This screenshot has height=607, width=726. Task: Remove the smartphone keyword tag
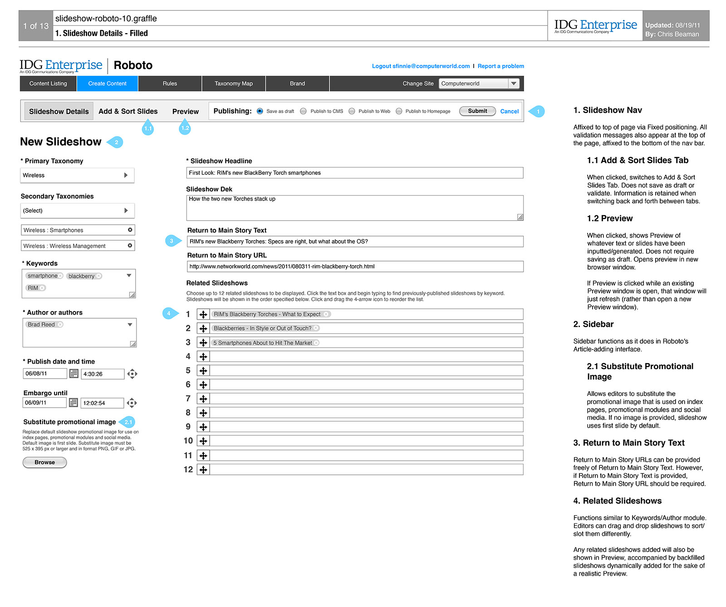coord(60,276)
